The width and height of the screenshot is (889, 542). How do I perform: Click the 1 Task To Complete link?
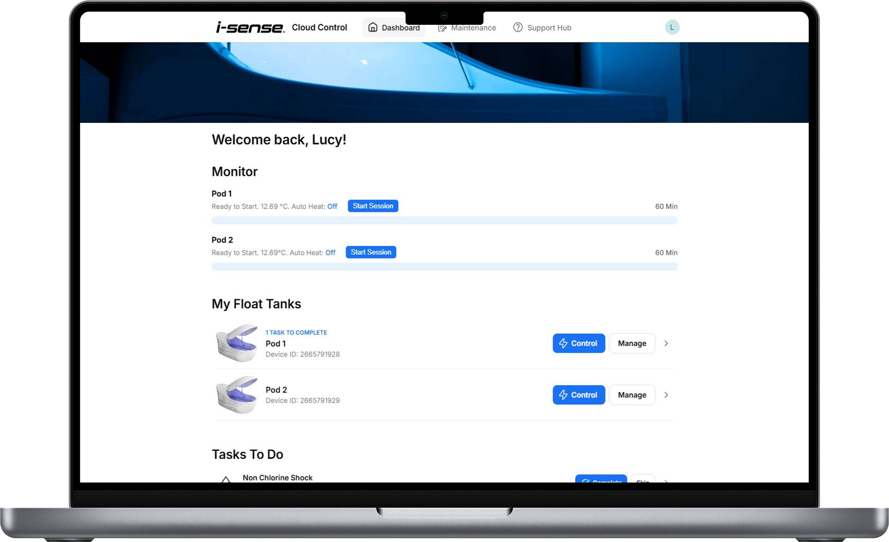(296, 332)
